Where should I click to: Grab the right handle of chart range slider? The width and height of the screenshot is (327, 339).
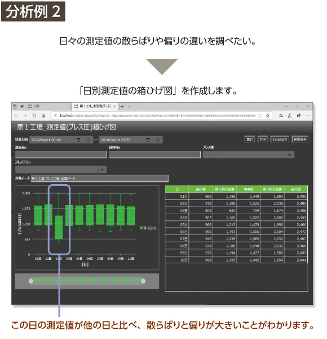pyautogui.click(x=143, y=281)
